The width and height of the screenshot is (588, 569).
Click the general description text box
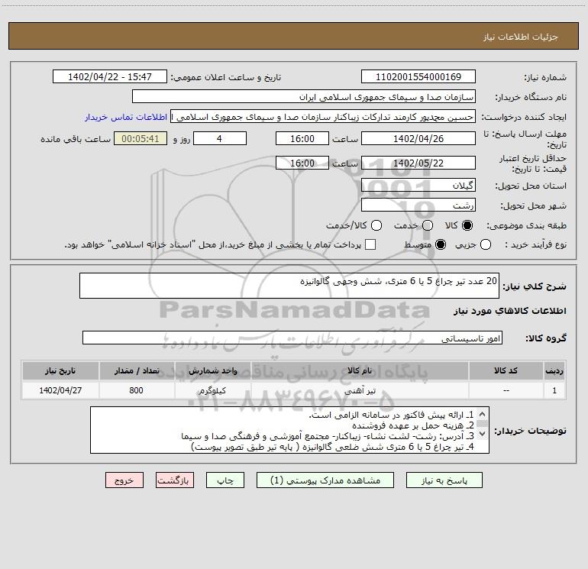[289, 286]
